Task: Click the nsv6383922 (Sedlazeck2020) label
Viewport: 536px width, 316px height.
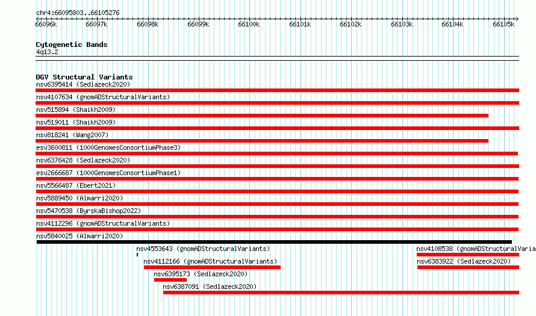Action: (464, 261)
